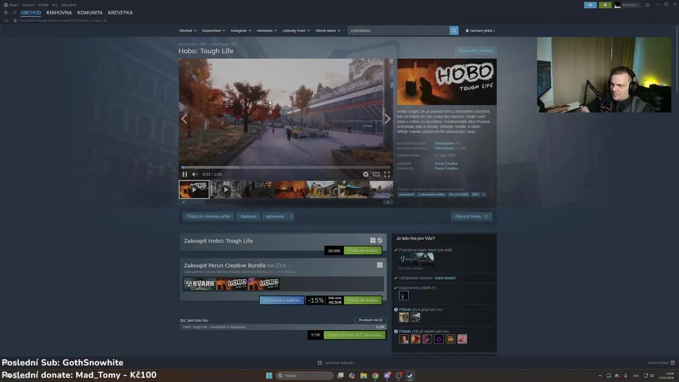Expand the Doporučení dropdown
The height and width of the screenshot is (382, 679).
(214, 31)
